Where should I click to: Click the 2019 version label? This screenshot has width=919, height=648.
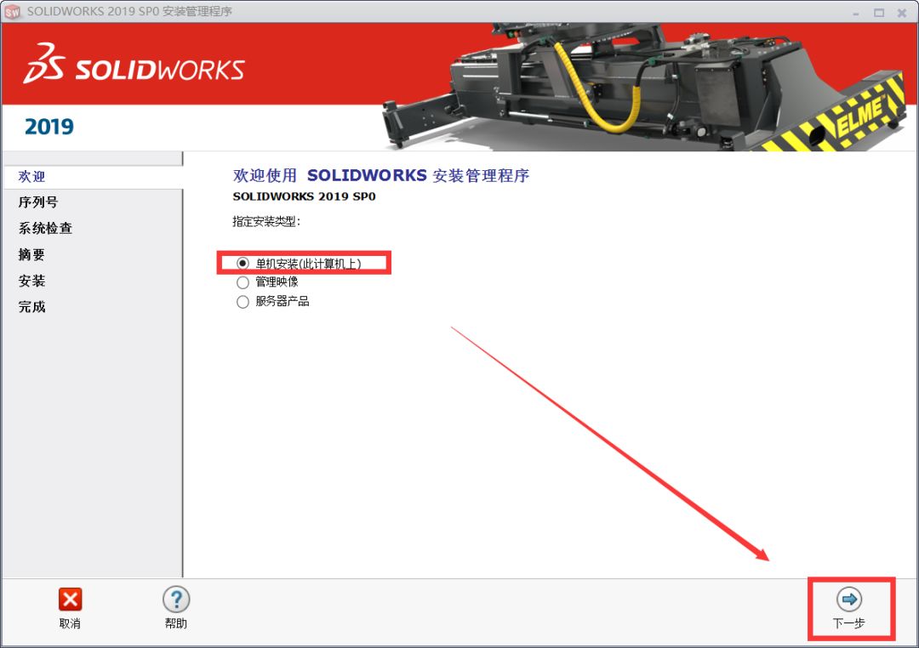click(49, 127)
